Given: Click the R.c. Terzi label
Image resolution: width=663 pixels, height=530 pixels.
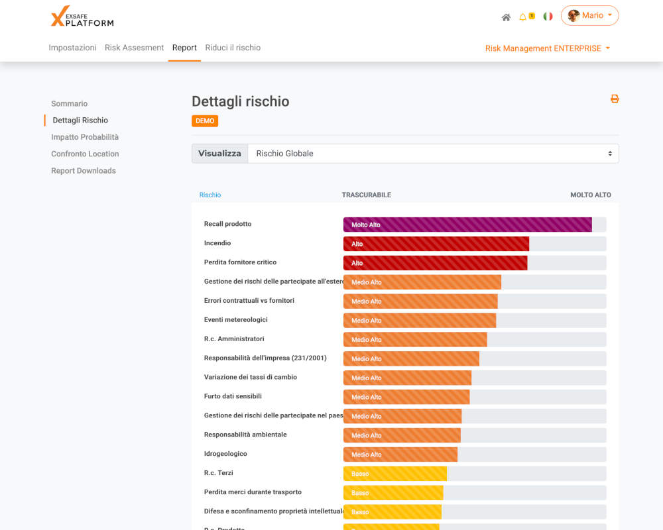Looking at the screenshot, I should pos(219,473).
